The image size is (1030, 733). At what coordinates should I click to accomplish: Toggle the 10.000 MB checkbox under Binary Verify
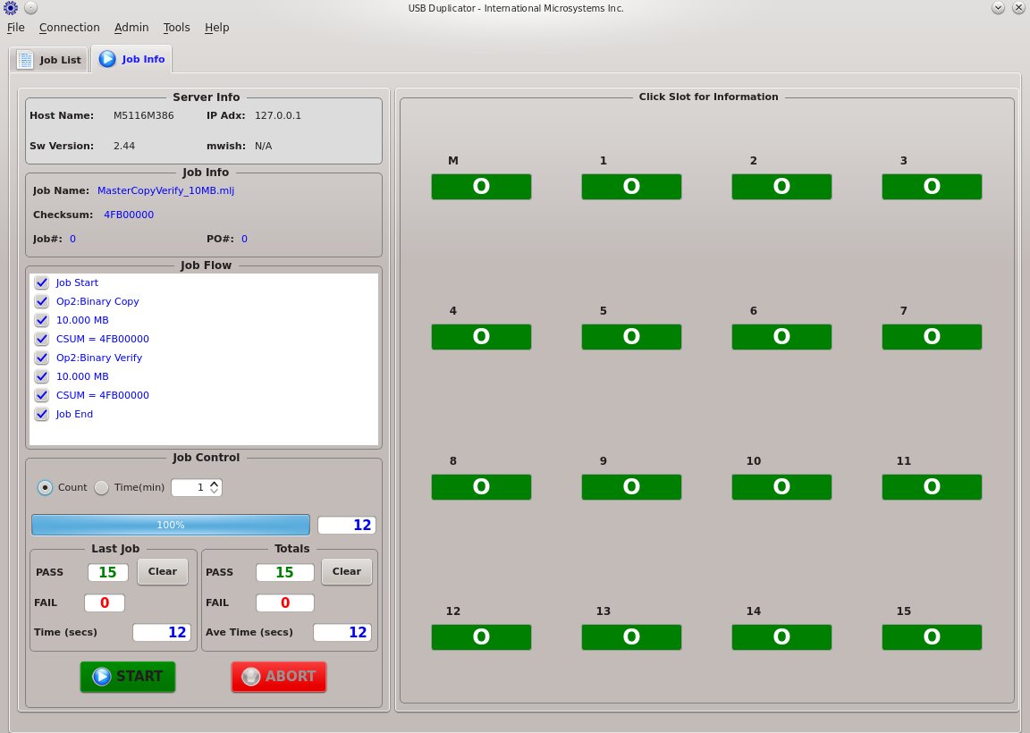coord(41,376)
